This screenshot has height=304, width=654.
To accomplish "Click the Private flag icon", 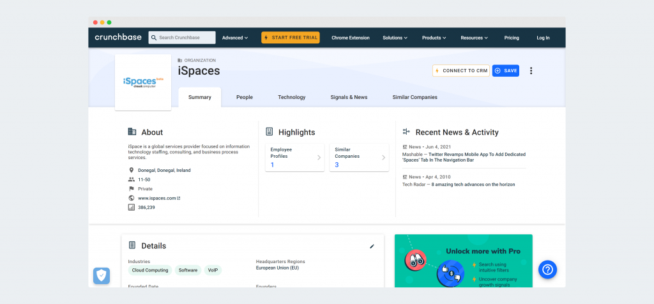I will point(132,188).
